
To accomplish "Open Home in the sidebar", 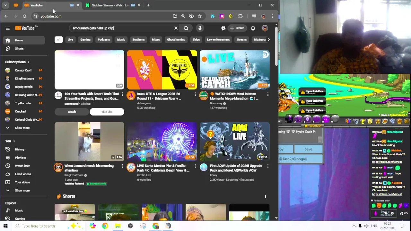I will click(24, 40).
